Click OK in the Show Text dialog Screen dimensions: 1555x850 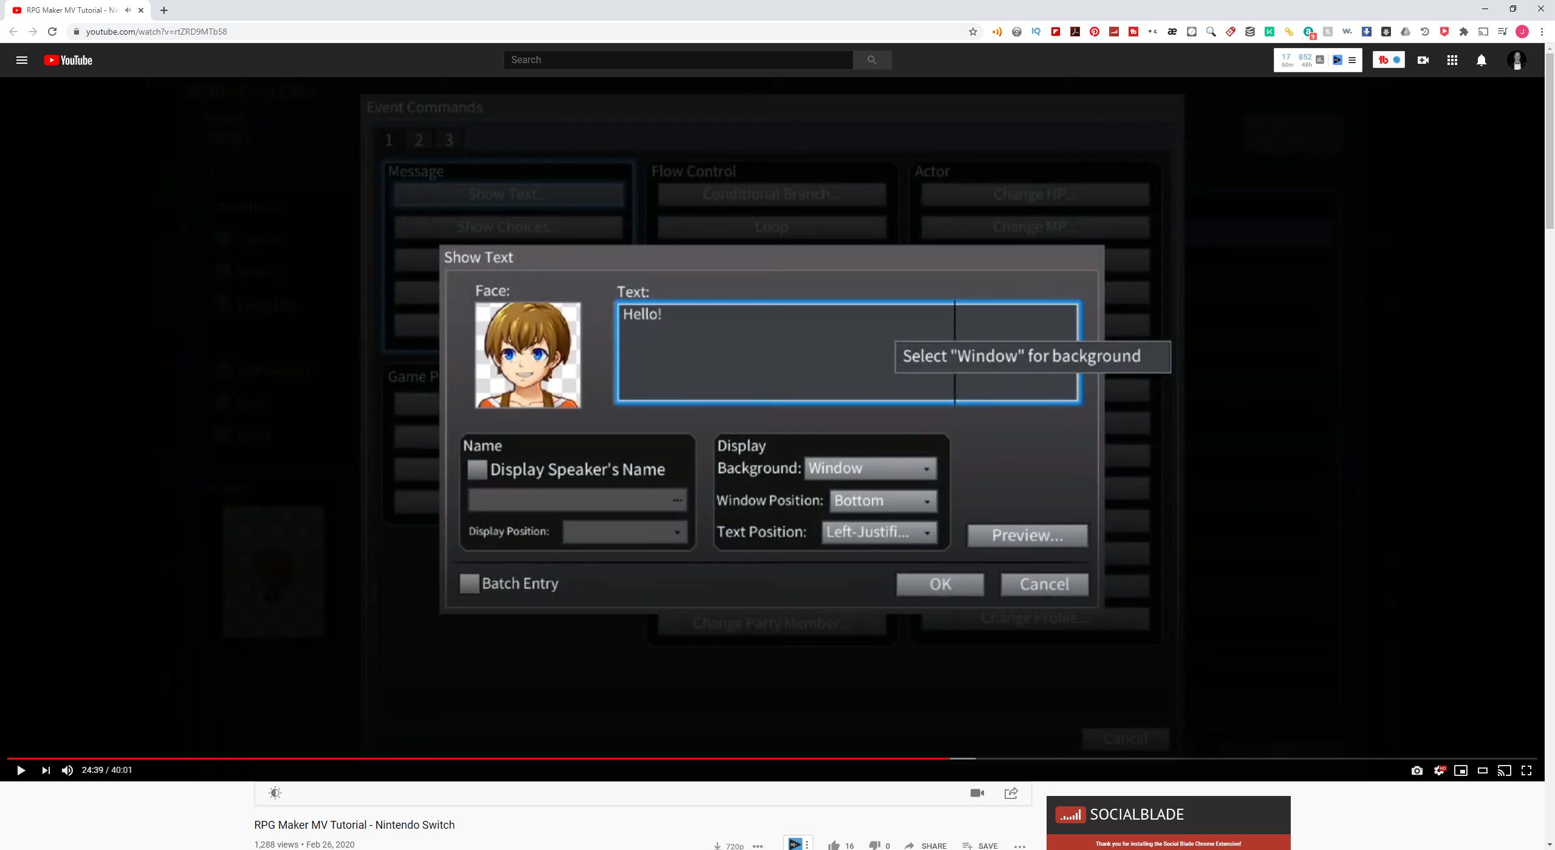[x=940, y=585]
